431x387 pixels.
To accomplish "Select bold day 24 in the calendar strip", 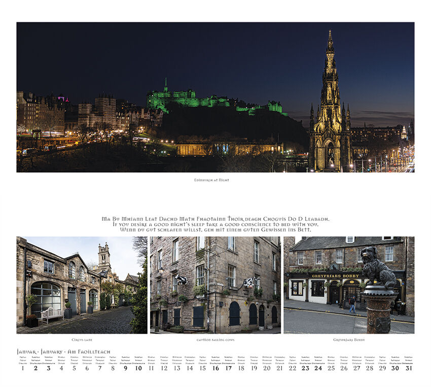I will pos(318,368).
